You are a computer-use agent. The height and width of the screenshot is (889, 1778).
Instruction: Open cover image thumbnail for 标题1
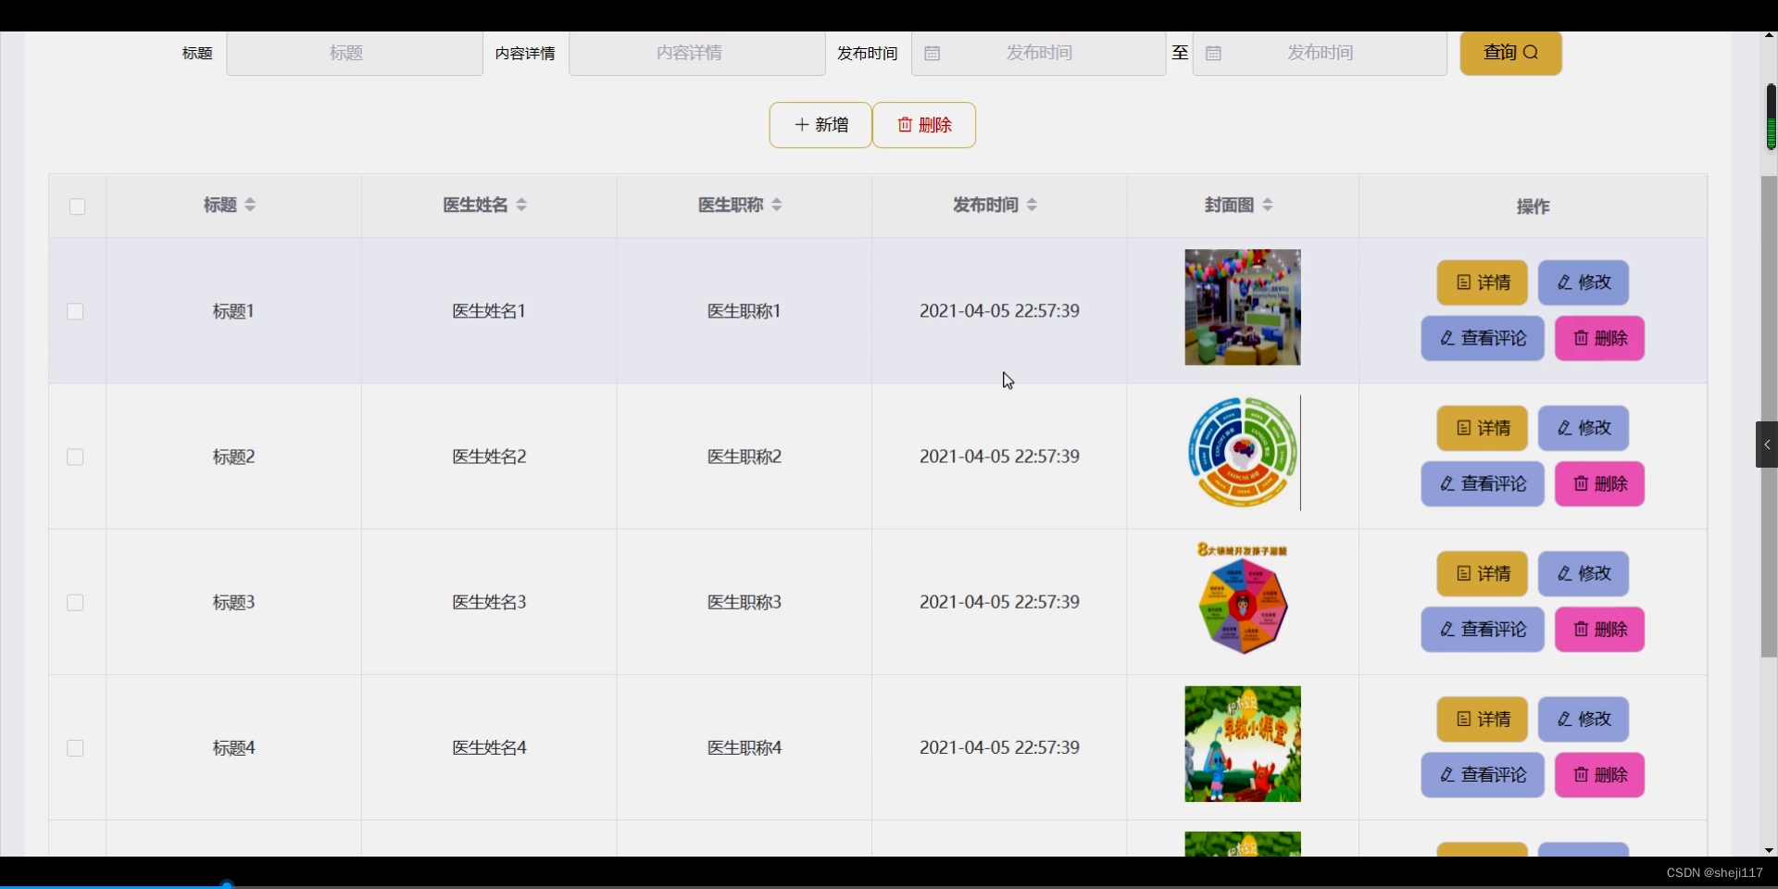click(1243, 307)
